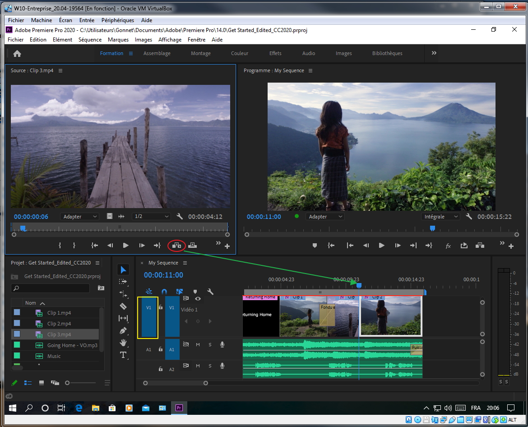Open Source monitor Adapter zoom dropdown
The height and width of the screenshot is (427, 528).
click(79, 217)
